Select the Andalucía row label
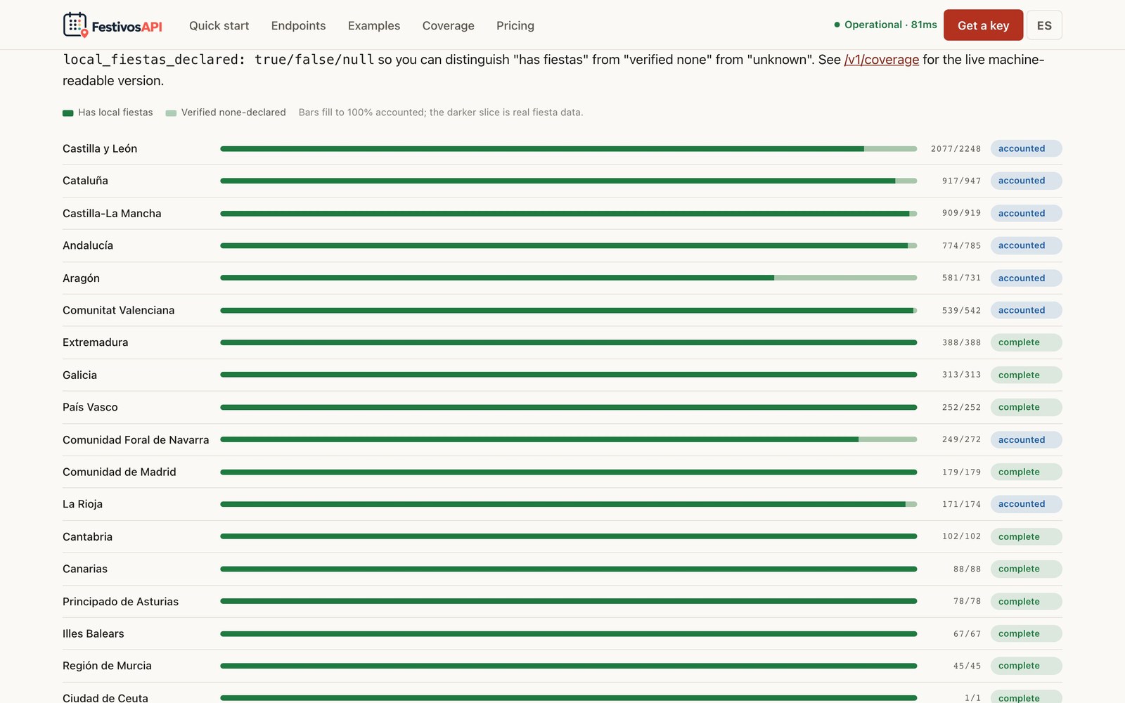Screen dimensions: 1125x703 [x=88, y=245]
